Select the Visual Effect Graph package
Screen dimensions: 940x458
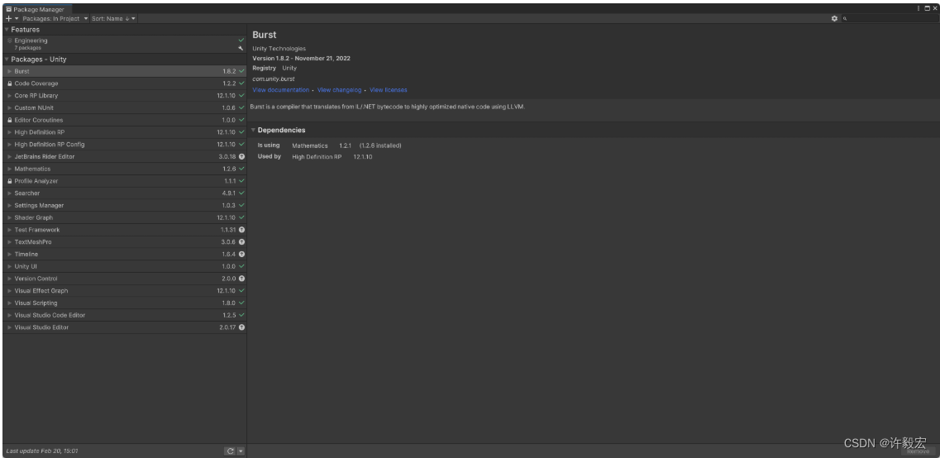[x=125, y=291]
